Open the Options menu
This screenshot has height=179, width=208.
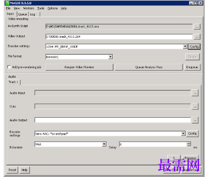(53, 8)
